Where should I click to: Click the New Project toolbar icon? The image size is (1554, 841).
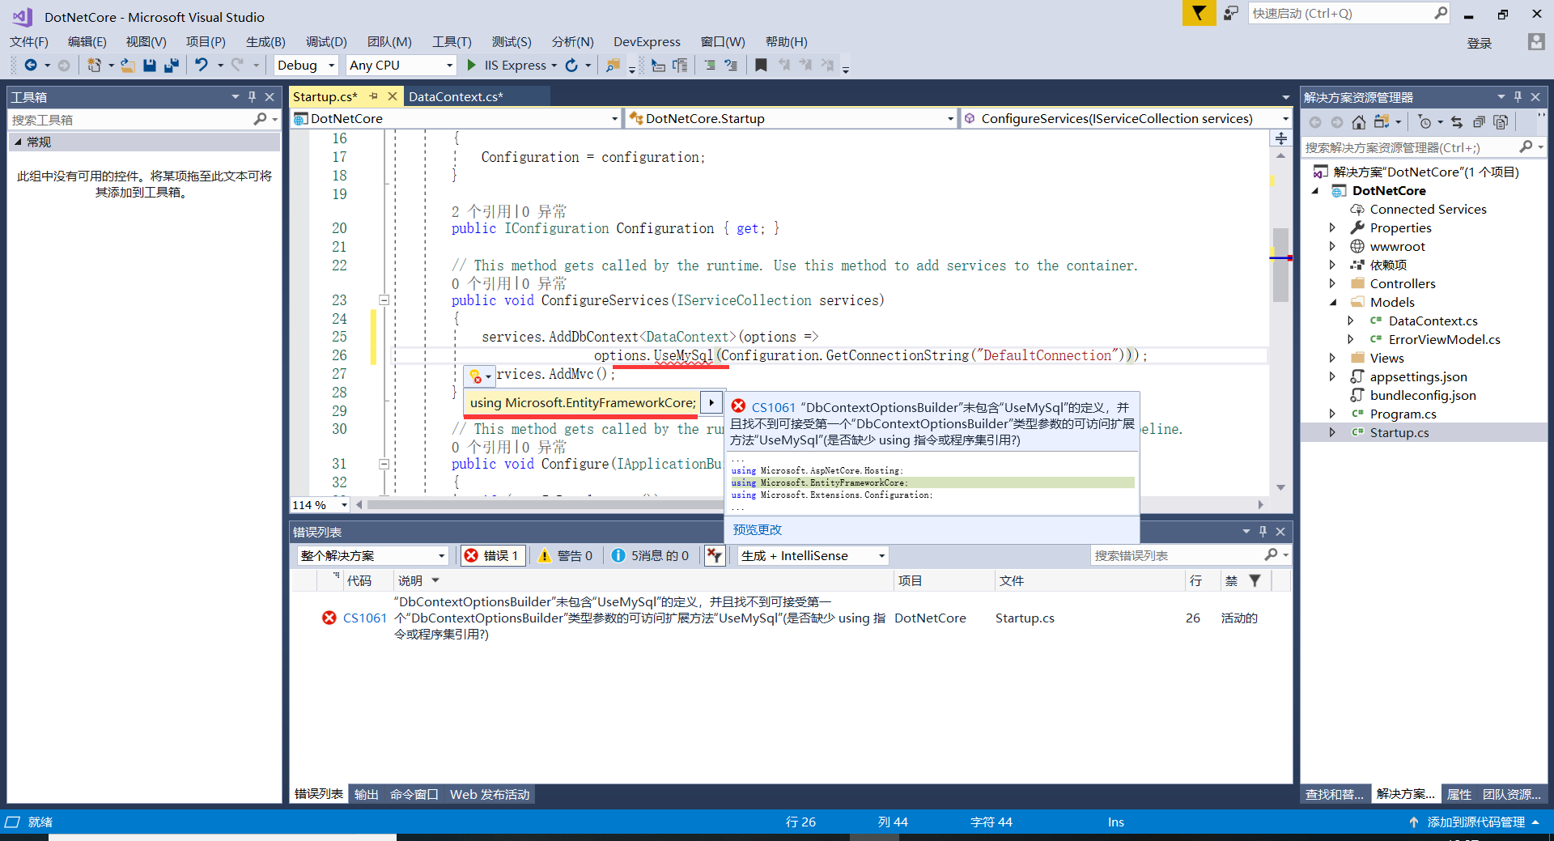pyautogui.click(x=95, y=66)
